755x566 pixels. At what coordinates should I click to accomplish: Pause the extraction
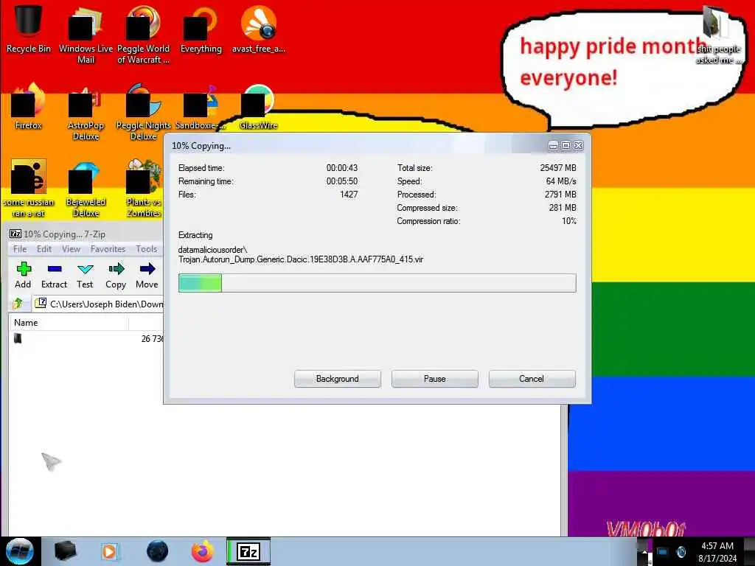[434, 379]
